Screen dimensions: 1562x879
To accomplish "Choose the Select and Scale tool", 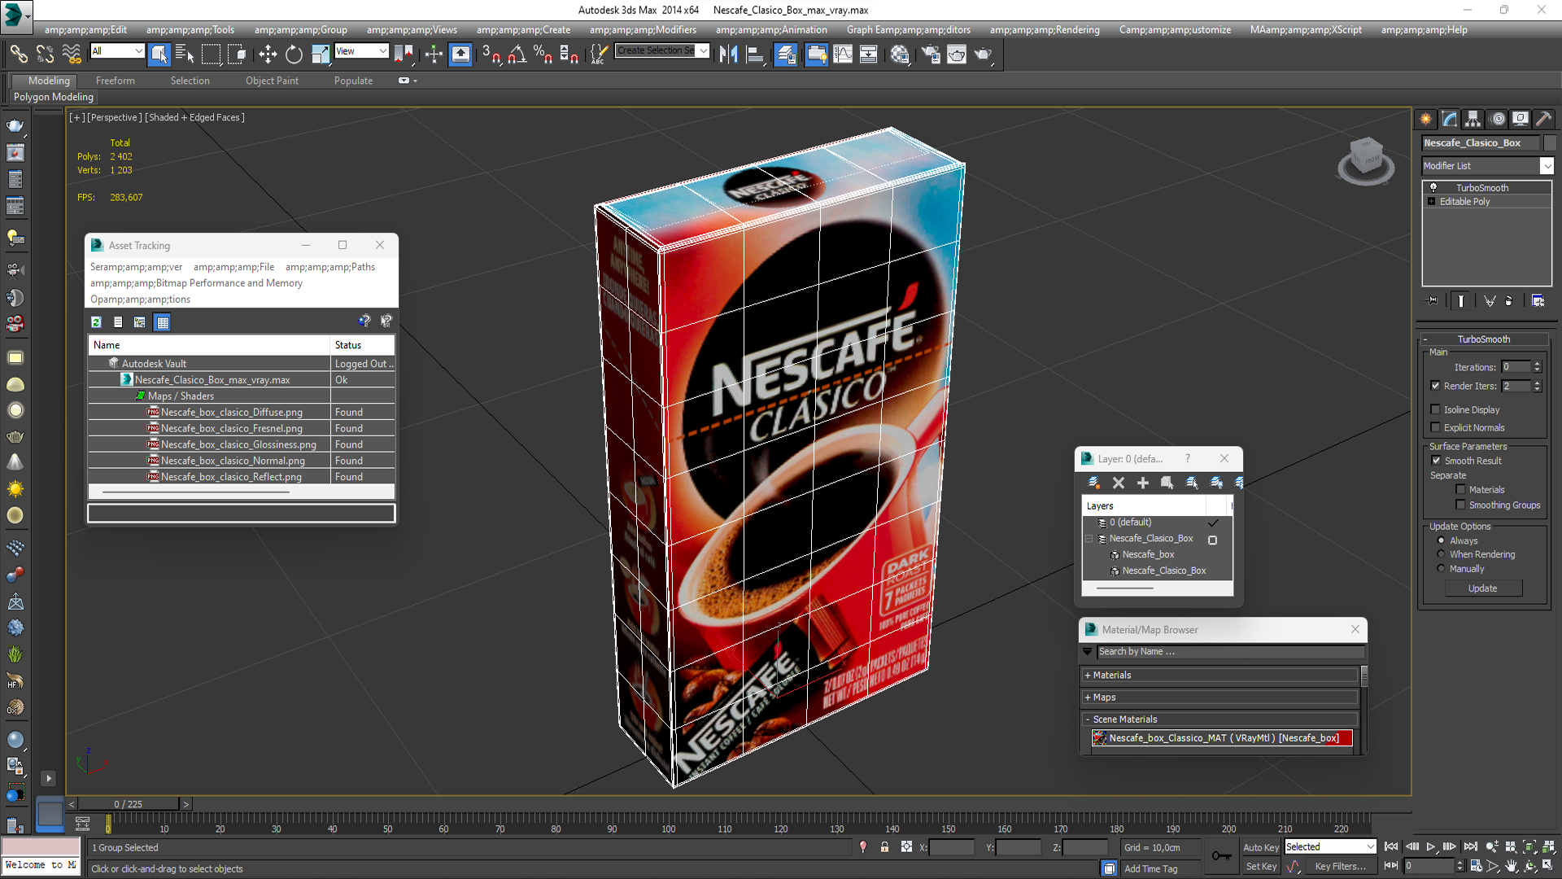I will 321,55.
